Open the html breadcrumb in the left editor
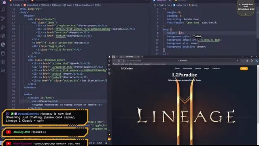This screenshot has height=146, width=259. click(x=45, y=5)
